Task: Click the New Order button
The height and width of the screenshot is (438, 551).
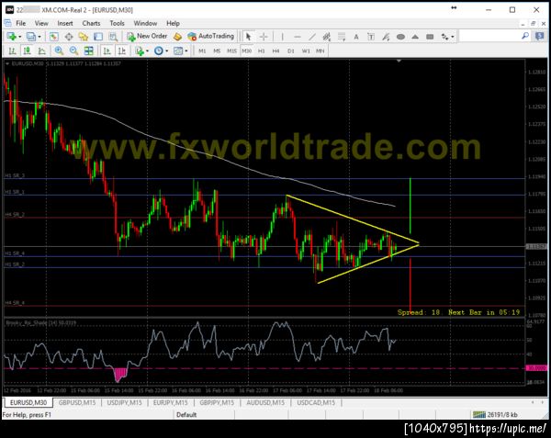Action: pyautogui.click(x=147, y=36)
